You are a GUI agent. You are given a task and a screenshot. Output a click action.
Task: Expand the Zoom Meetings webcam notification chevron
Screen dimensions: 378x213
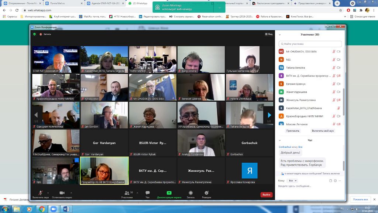point(220,7)
